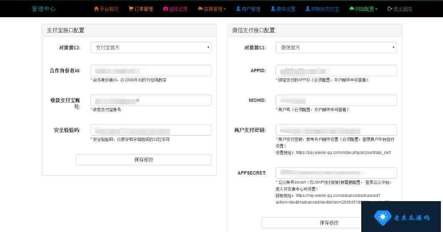The image size is (443, 232).
Task: Click the logout icon for 退出登陆
Action: click(x=390, y=9)
